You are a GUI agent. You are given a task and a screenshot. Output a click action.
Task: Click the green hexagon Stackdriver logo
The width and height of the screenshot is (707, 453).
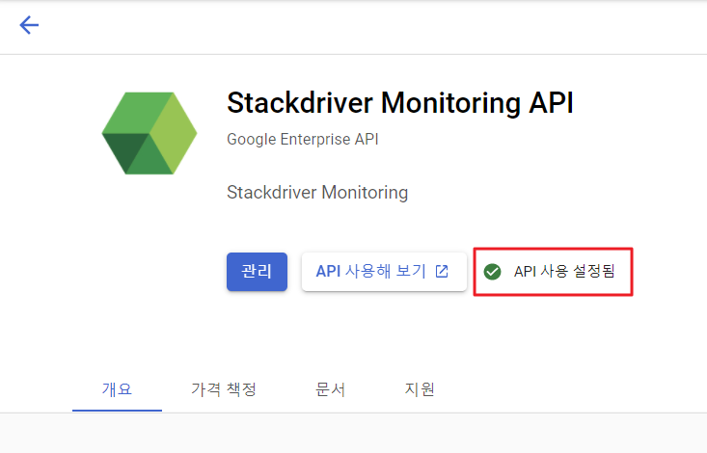[x=150, y=133]
